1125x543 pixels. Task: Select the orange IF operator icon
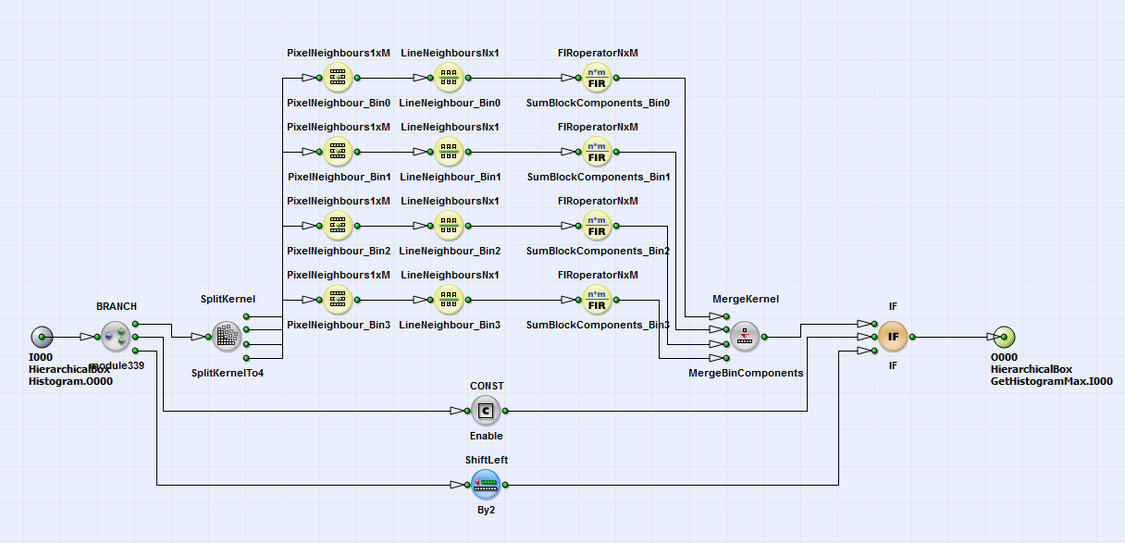click(893, 337)
